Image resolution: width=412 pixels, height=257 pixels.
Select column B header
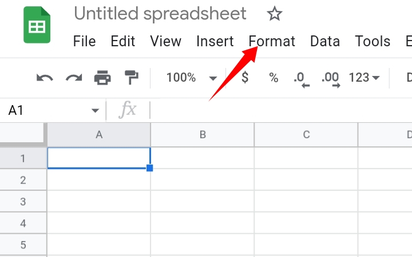(x=203, y=135)
